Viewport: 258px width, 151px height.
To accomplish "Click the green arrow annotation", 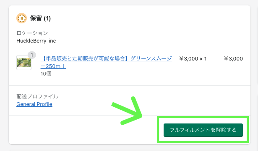I will [127, 111].
